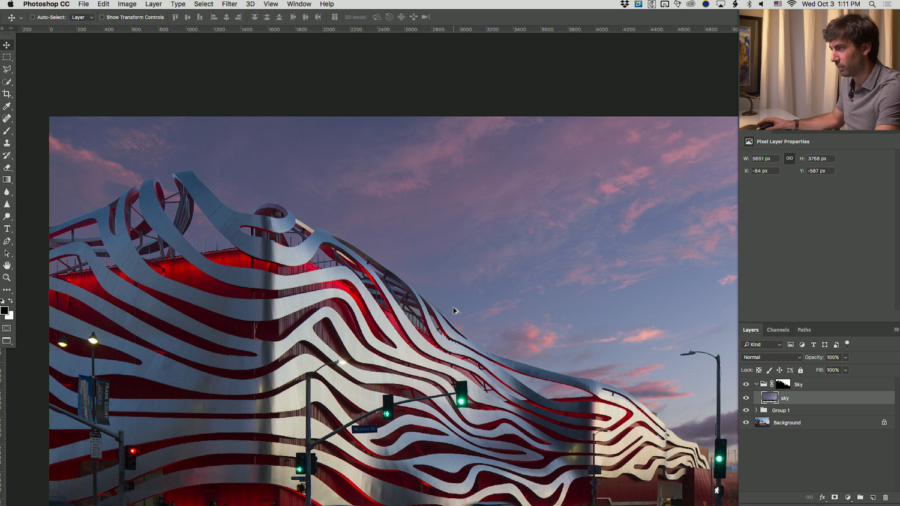900x506 pixels.
Task: Delete layer using trash icon
Action: [885, 498]
